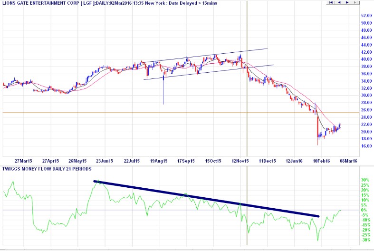Click the chart title LIONS GATE ENTERTAINMENT CORP
The image size is (374, 251).
click(40, 3)
